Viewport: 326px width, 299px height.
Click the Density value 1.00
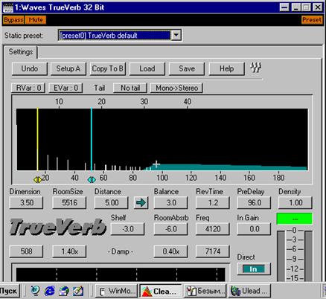tap(295, 203)
